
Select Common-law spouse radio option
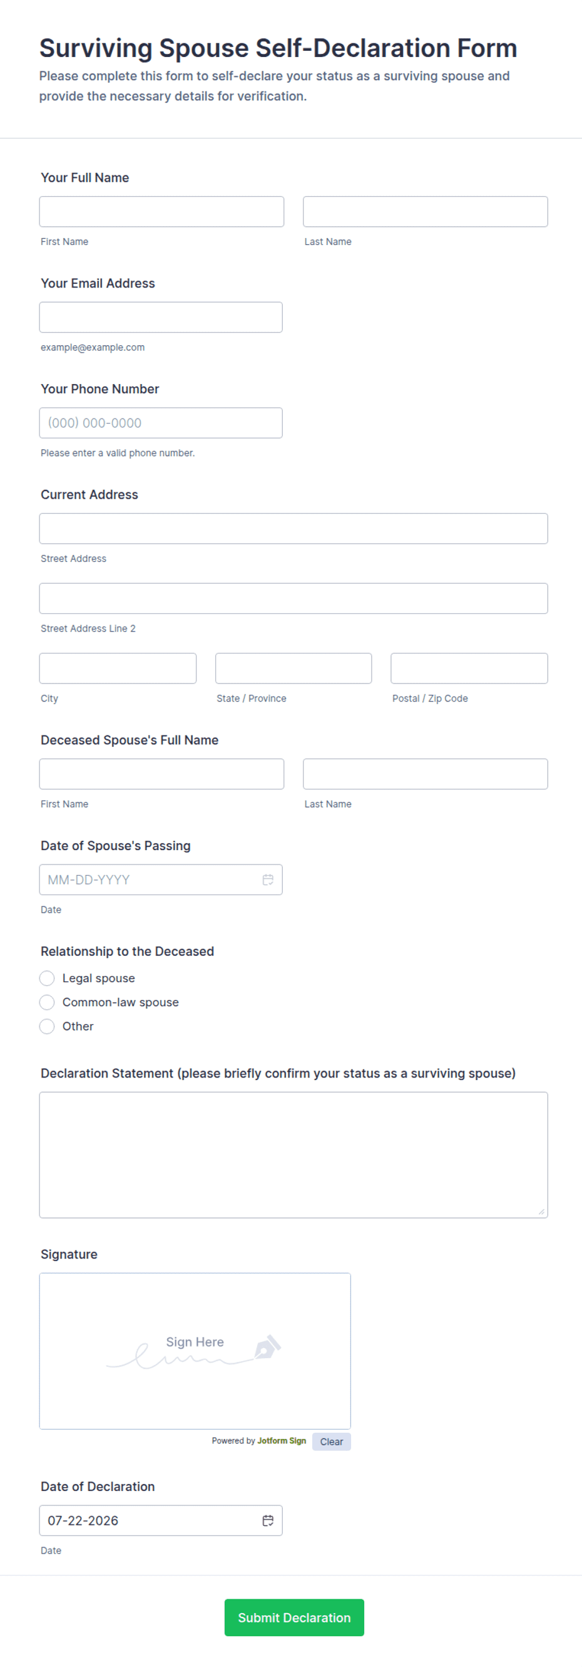point(46,1002)
